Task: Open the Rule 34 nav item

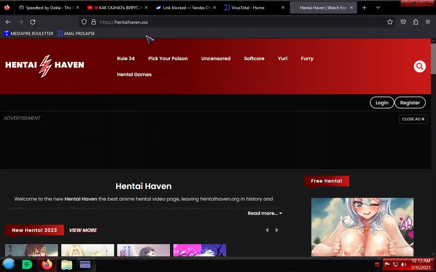Action: click(126, 58)
